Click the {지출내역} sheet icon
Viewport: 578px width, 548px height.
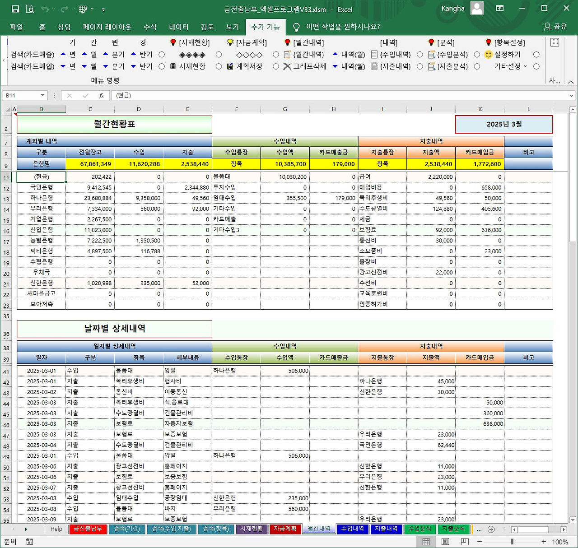[x=374, y=66]
